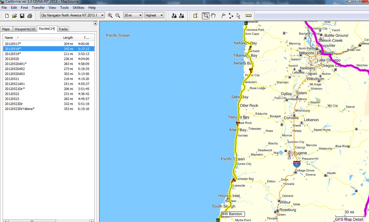Image resolution: width=369 pixels, height=222 pixels.
Task: Zoom in with the magnifier plus icon
Action: pyautogui.click(x=110, y=16)
